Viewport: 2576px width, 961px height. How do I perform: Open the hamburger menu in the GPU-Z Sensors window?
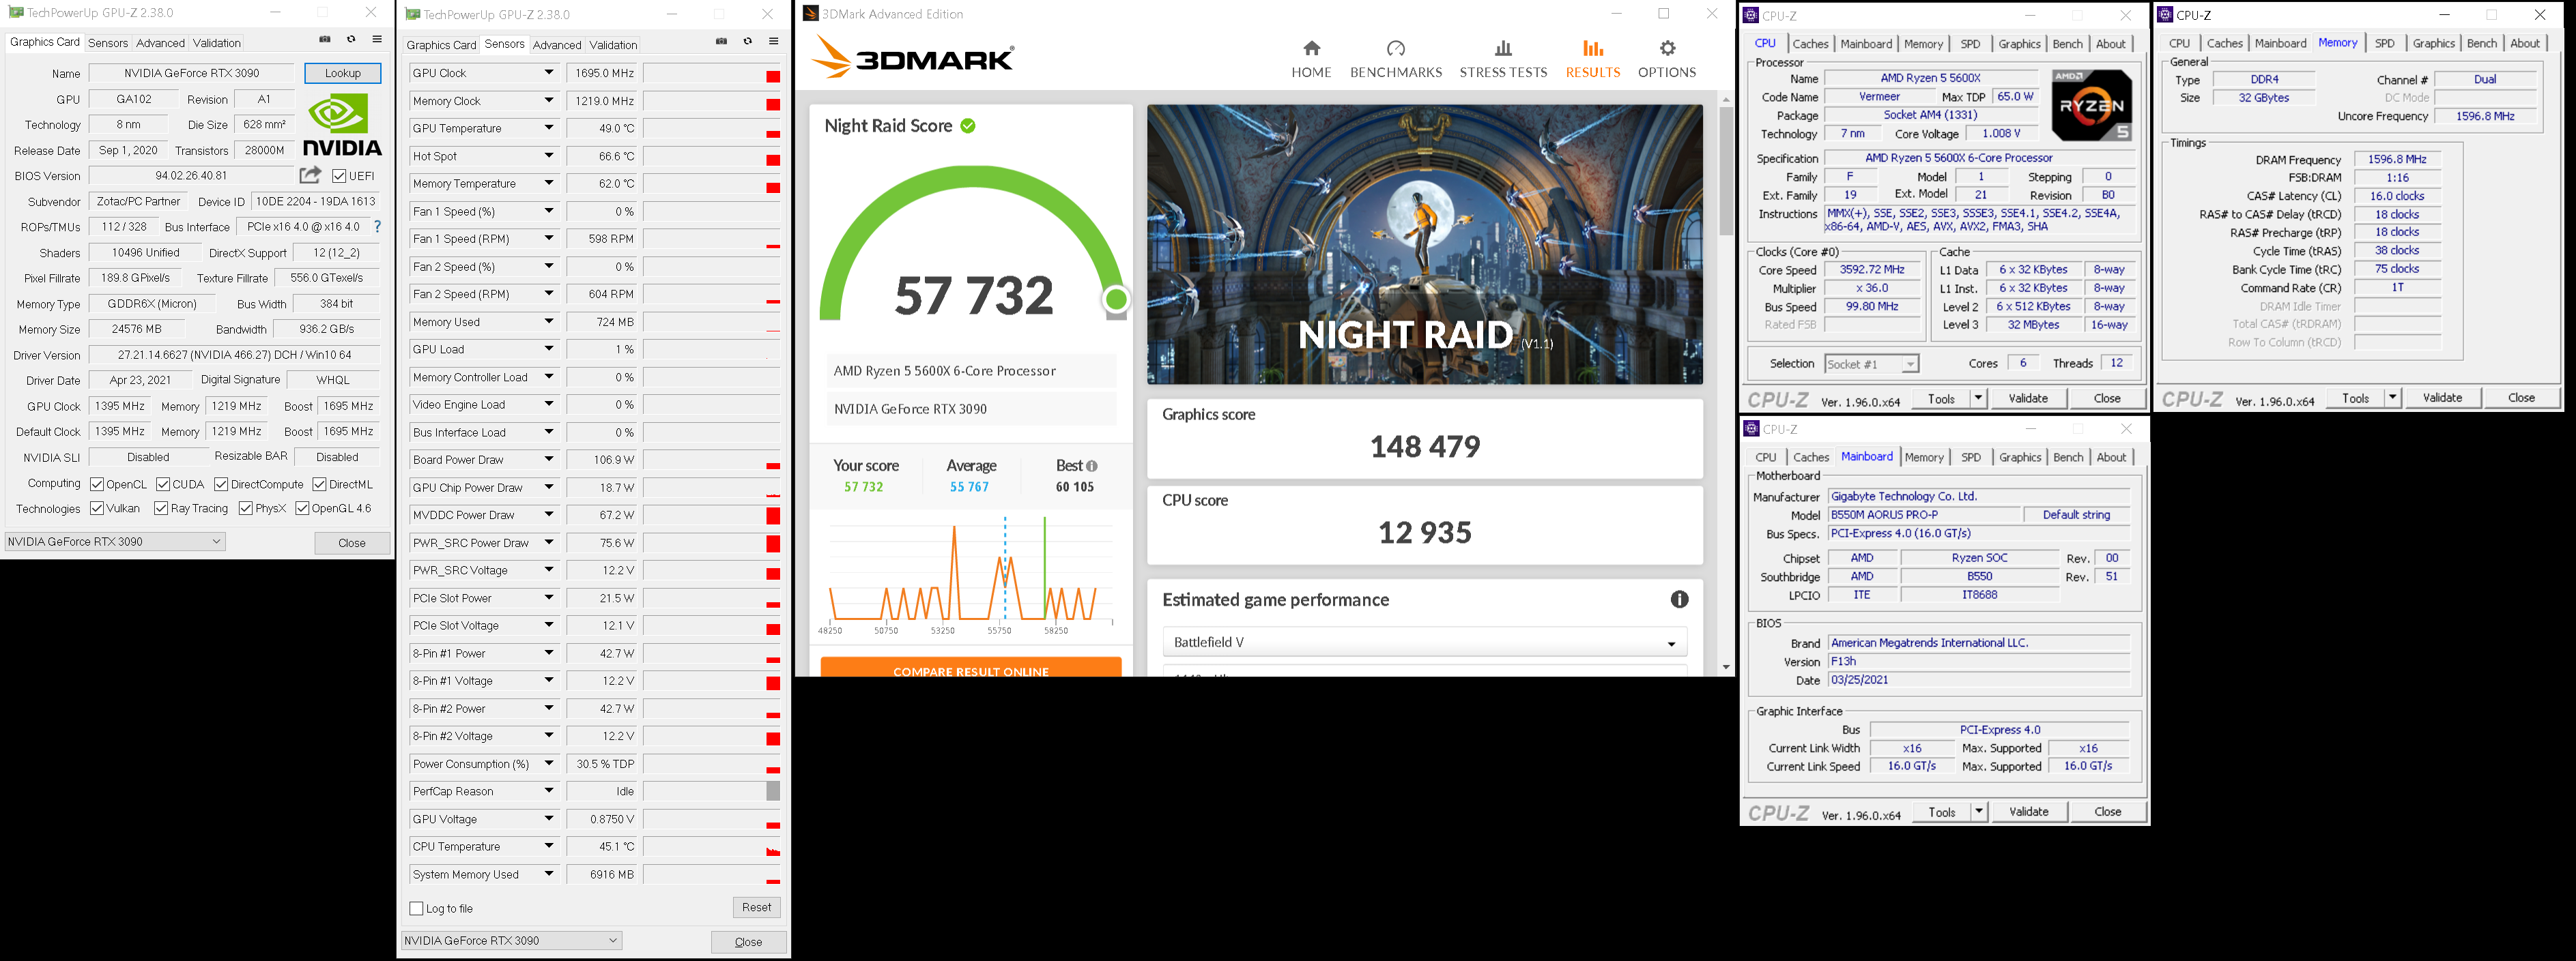774,41
